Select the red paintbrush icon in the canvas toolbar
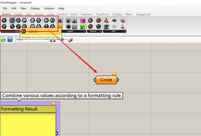 [x=70, y=39]
